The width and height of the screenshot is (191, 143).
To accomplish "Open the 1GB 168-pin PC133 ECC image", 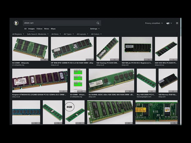I will (x=137, y=49).
